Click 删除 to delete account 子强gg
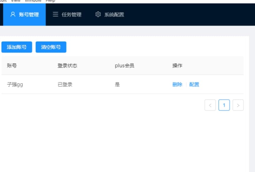Screen dimensions: 255x172 [177, 84]
